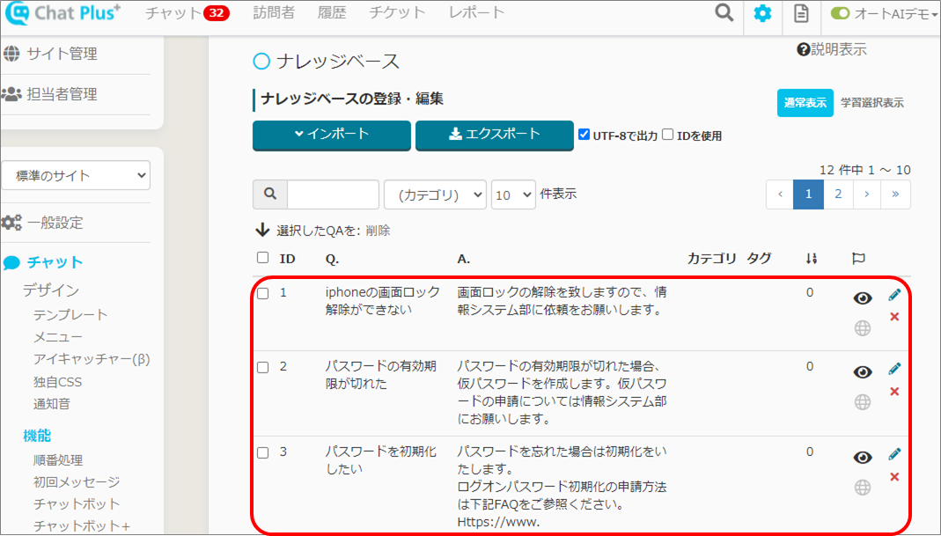Switch to 学習選択表示 view tab

tap(871, 103)
